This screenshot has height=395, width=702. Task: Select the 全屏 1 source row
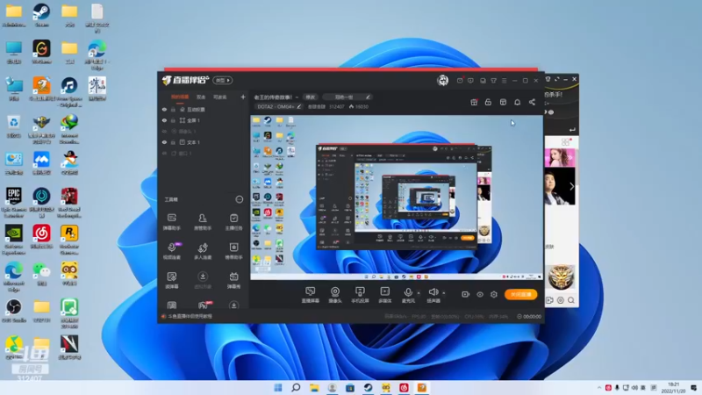(x=204, y=120)
